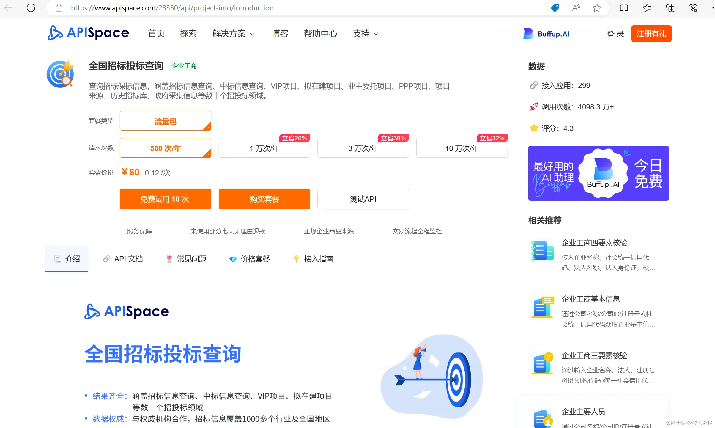The image size is (715, 428).
Task: Open the browser Collections icon
Action: point(670,8)
